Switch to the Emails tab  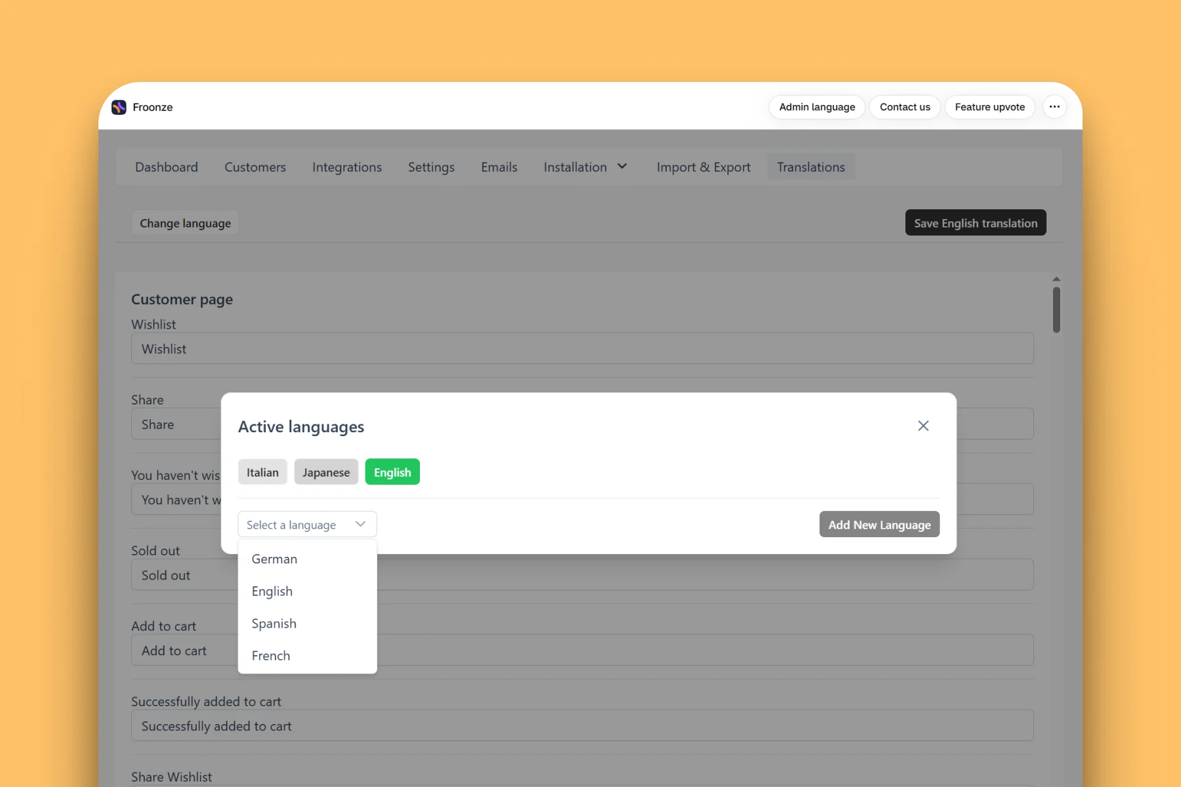(x=499, y=167)
